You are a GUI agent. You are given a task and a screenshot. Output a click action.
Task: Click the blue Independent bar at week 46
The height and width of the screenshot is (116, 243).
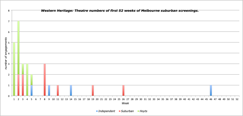tap(211, 90)
